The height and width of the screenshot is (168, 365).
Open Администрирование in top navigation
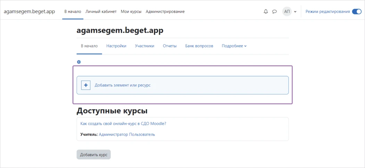click(165, 11)
